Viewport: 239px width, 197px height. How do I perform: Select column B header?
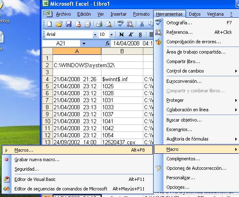(x=122, y=51)
